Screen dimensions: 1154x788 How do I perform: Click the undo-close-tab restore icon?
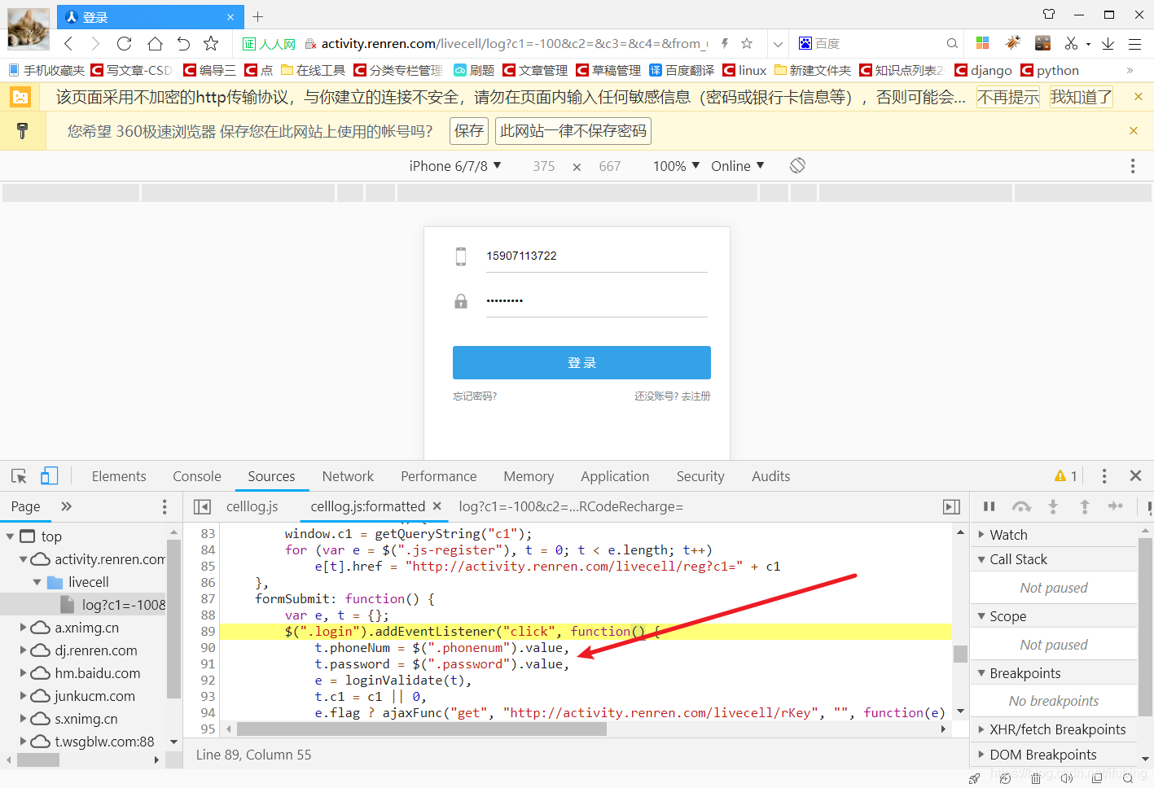(x=183, y=43)
